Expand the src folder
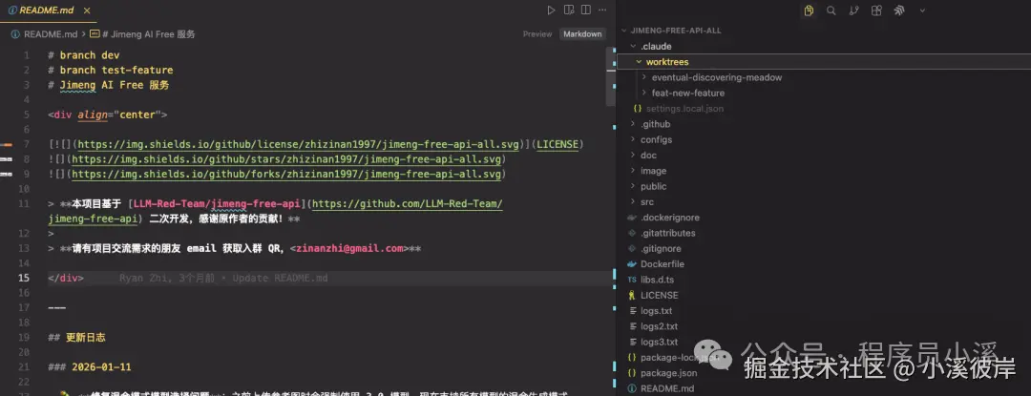Viewport: 1031px width, 396px height. coord(647,201)
